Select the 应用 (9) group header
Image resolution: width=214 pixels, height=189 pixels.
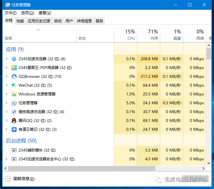[x=15, y=49]
